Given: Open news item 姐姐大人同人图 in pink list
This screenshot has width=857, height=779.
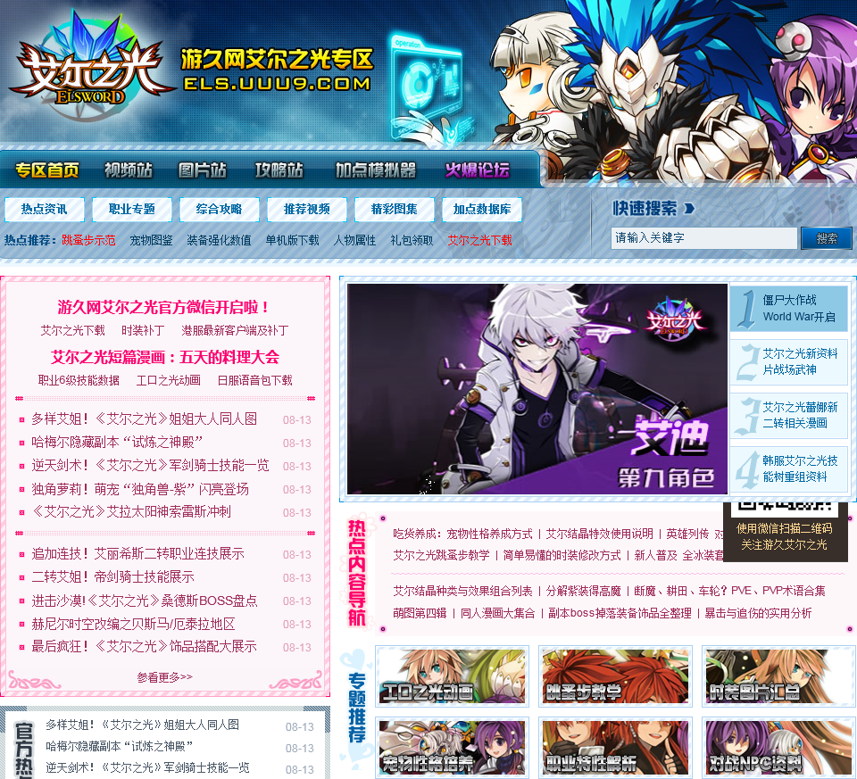Looking at the screenshot, I should coord(145,419).
